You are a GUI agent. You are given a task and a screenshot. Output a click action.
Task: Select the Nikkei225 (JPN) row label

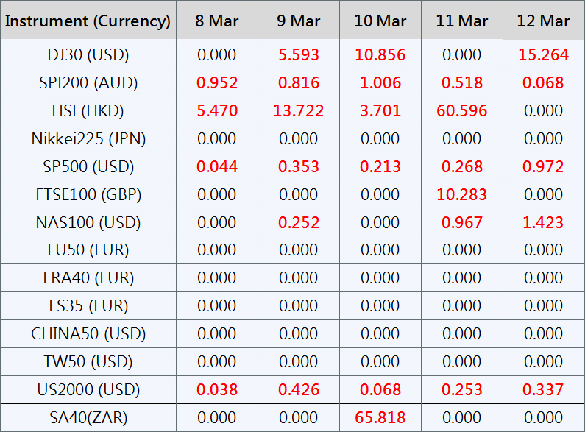(88, 139)
